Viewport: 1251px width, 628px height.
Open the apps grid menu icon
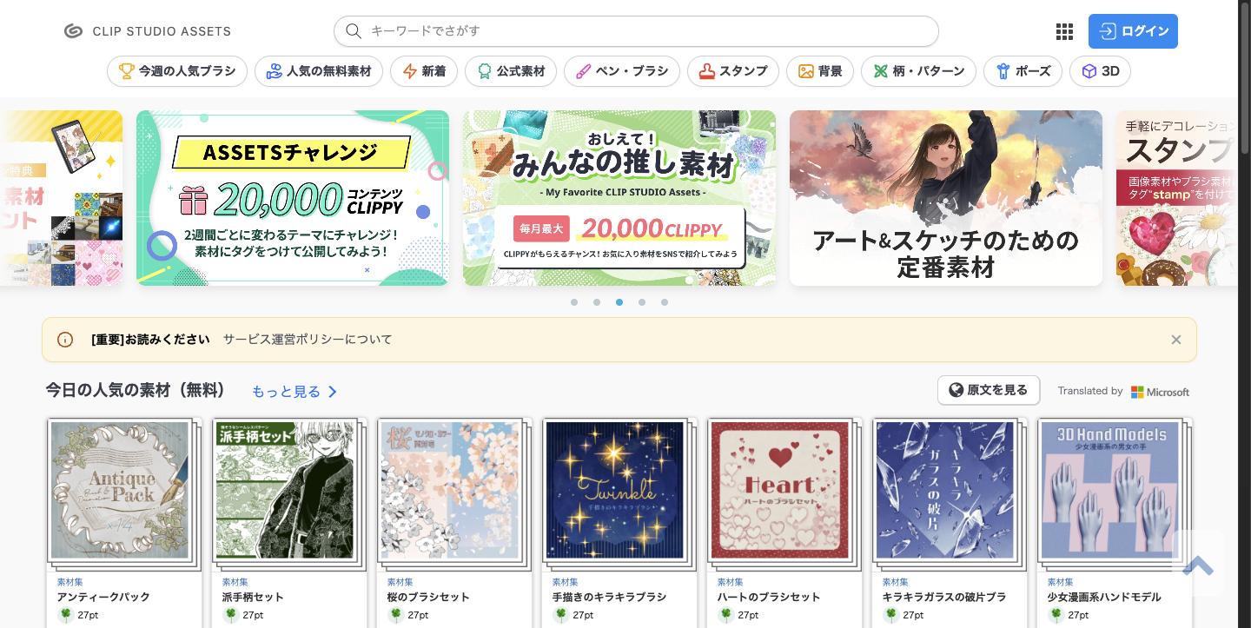tap(1064, 31)
